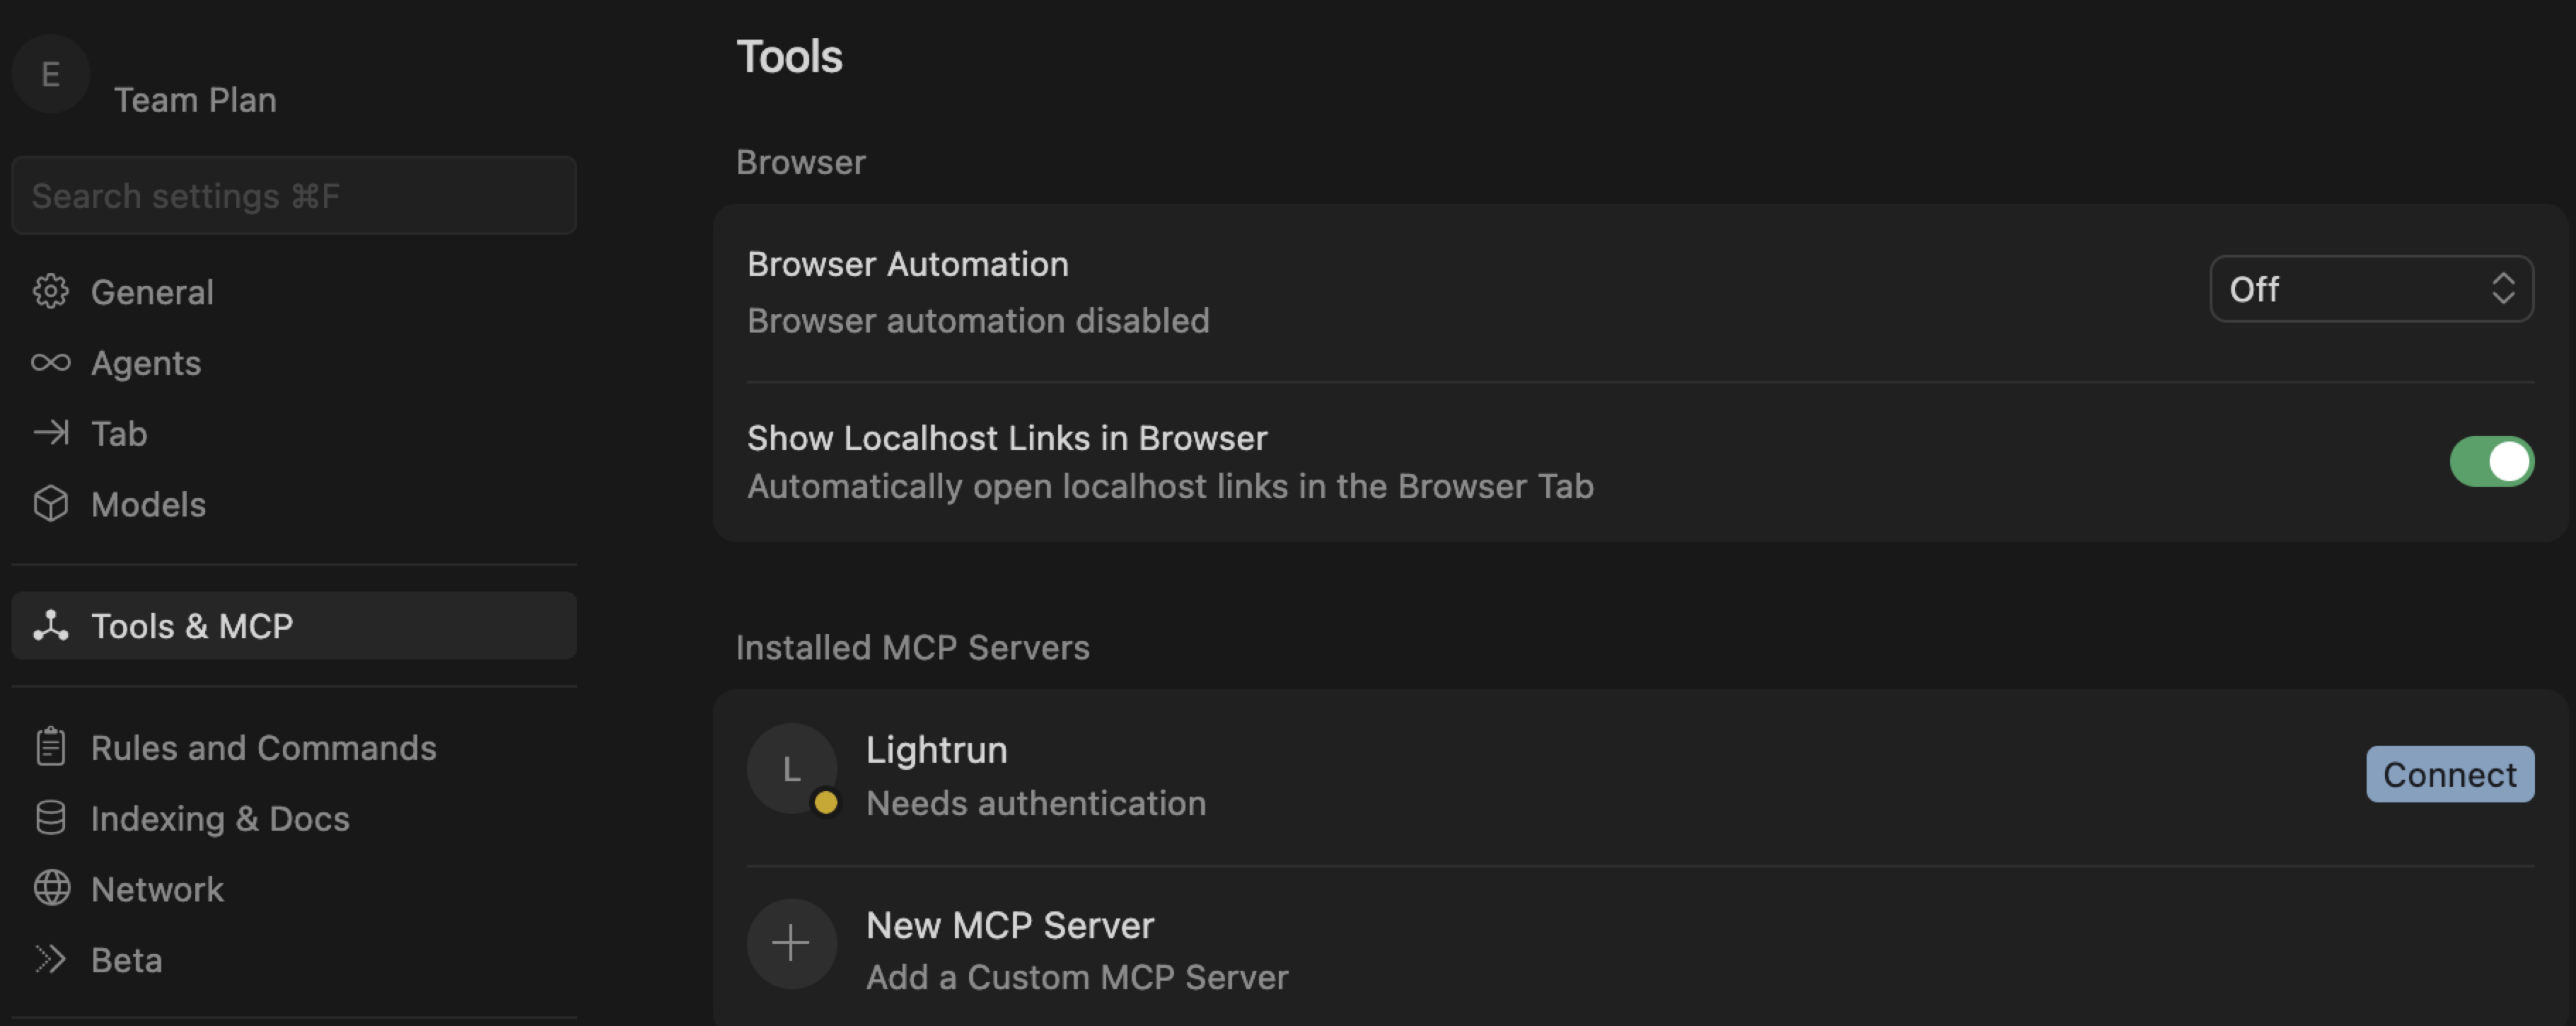2576x1026 pixels.
Task: Click New MCP Server to add custom server
Action: 1009,925
